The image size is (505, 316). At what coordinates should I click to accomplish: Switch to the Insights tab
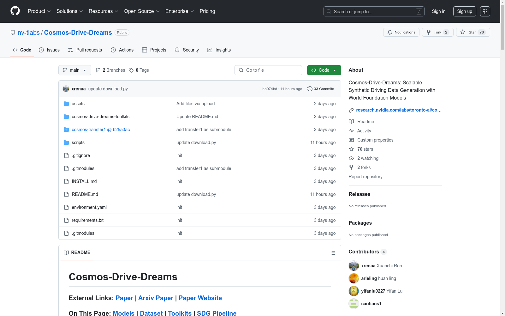(x=219, y=50)
